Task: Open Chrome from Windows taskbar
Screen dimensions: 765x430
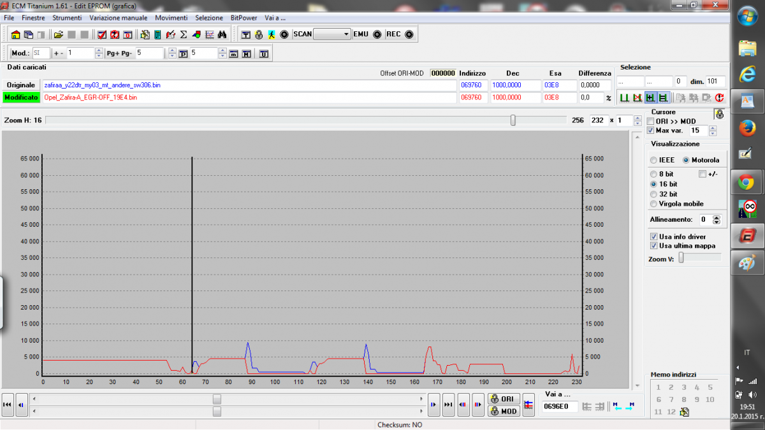Action: pyautogui.click(x=746, y=183)
